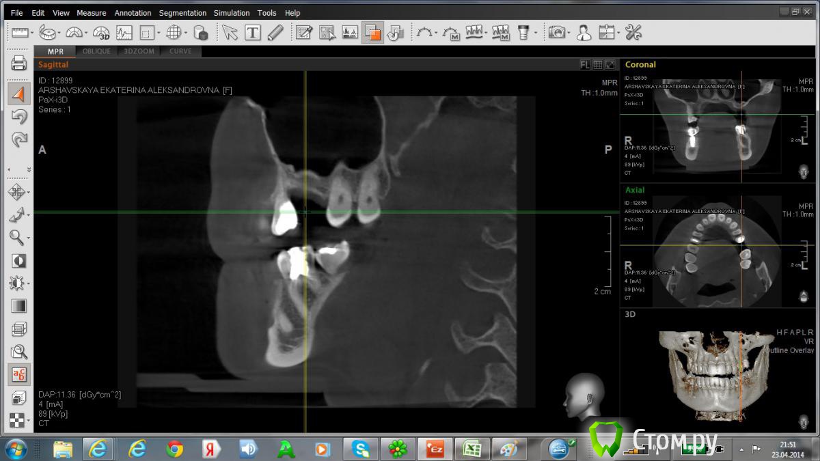Expand the zoom magnifier tool dropdown
The height and width of the screenshot is (461, 820).
(29, 238)
